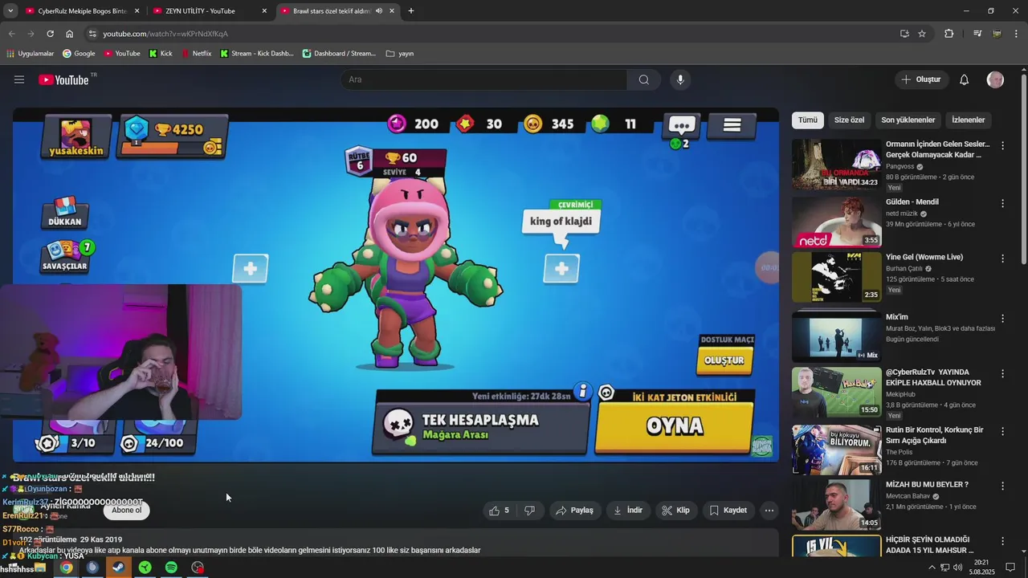
Task: Open DÜKKAN shop in the video
Action: pos(64,212)
